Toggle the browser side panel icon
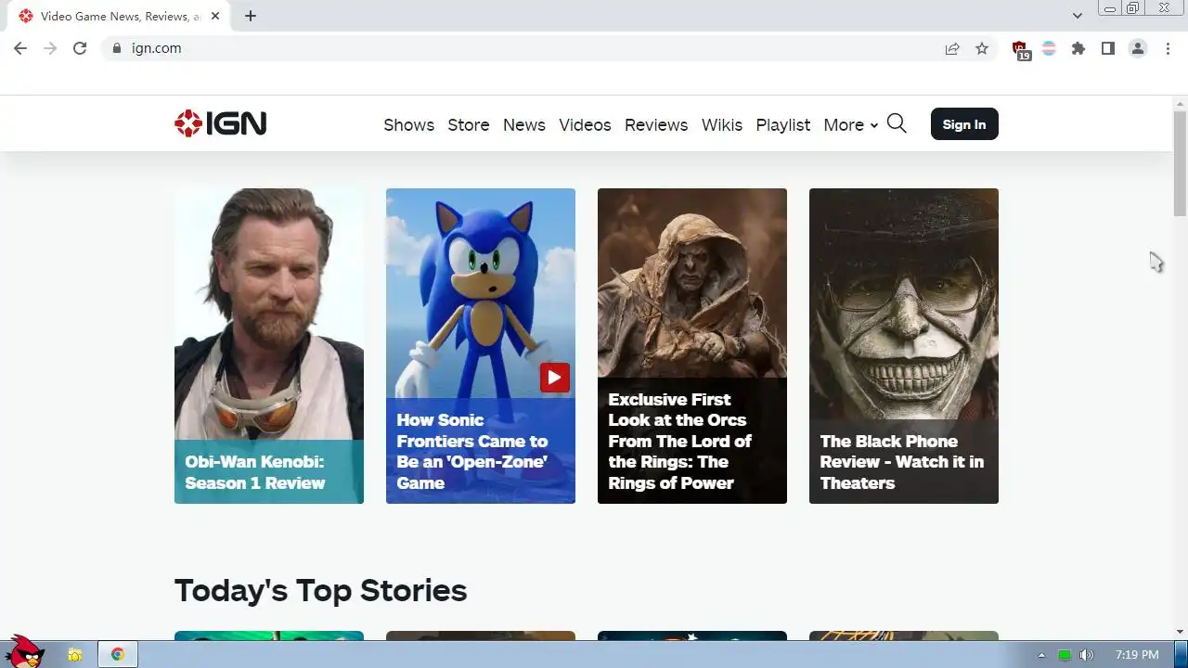Image resolution: width=1188 pixels, height=668 pixels. click(1108, 48)
